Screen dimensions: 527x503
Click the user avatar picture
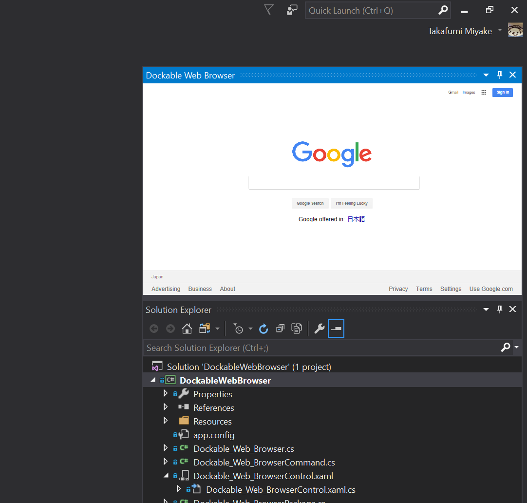point(515,30)
